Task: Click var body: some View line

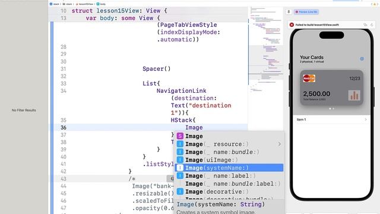Action: click(x=123, y=18)
